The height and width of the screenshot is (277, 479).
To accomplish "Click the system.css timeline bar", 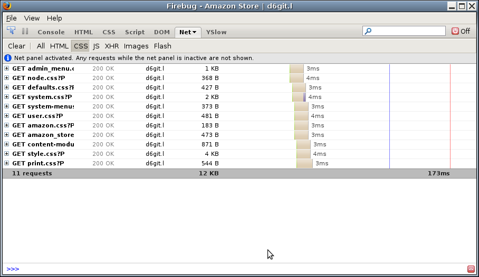I will point(299,97).
